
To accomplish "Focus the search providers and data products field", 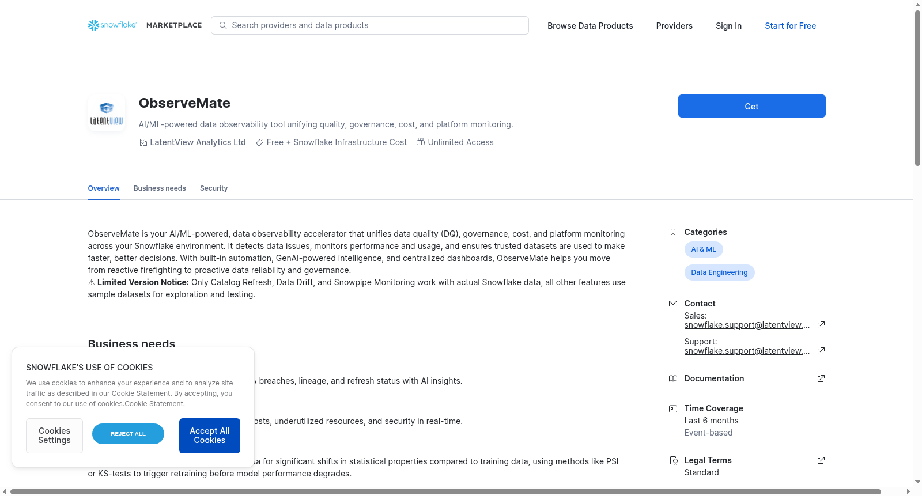I will [370, 25].
